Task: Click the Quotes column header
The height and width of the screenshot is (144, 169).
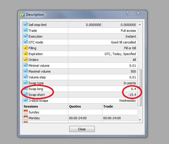Action: click(x=75, y=106)
